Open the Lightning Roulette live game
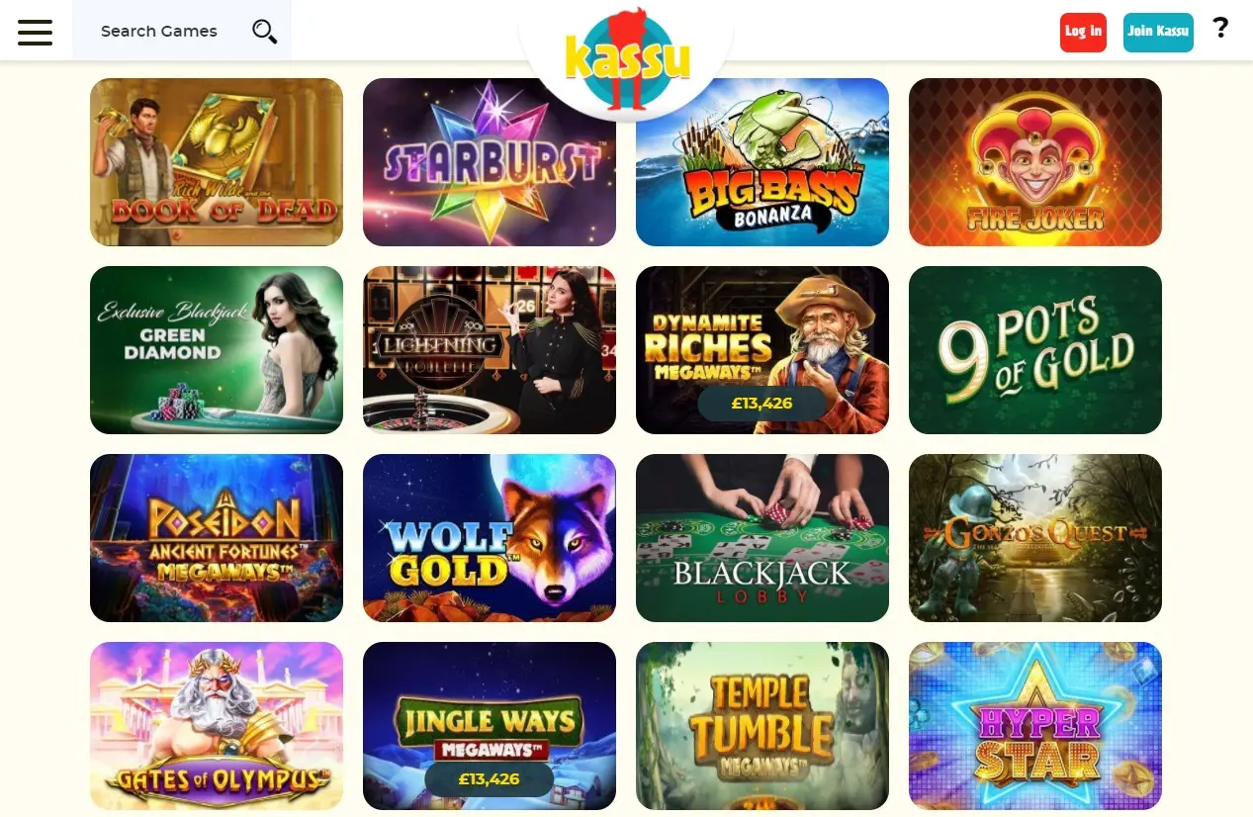Image resolution: width=1253 pixels, height=817 pixels. pos(490,350)
